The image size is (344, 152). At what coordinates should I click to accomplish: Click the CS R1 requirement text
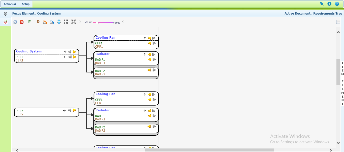click(19, 60)
